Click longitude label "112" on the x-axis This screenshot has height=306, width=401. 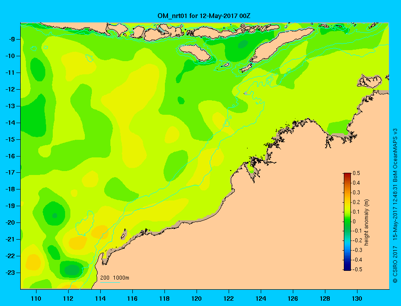click(68, 299)
